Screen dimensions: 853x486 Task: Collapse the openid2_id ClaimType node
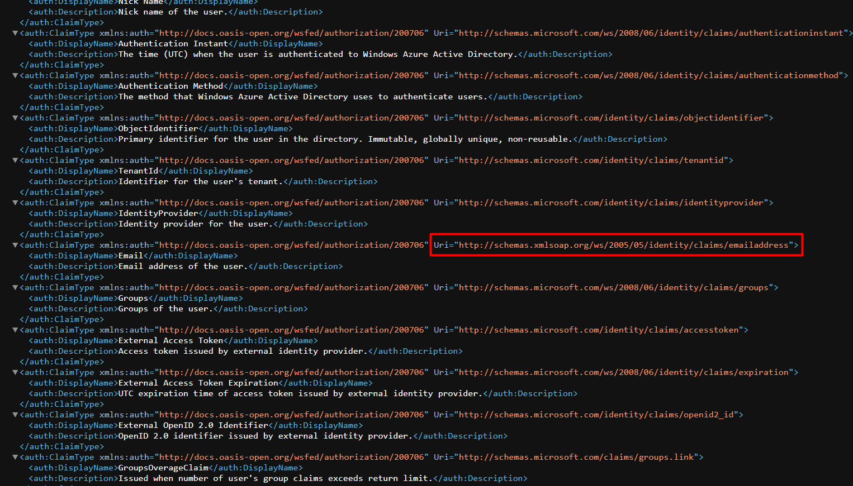click(15, 415)
